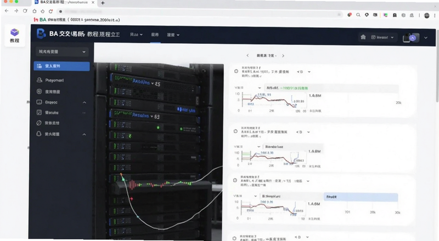439x241 pixels.
Task: Click the <B button on the fourth card
Action: click(297, 237)
